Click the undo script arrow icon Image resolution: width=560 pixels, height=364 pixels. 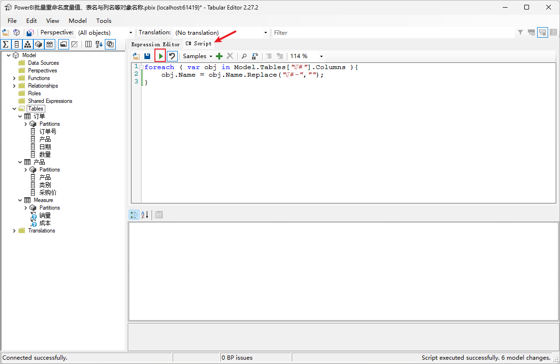pos(172,56)
